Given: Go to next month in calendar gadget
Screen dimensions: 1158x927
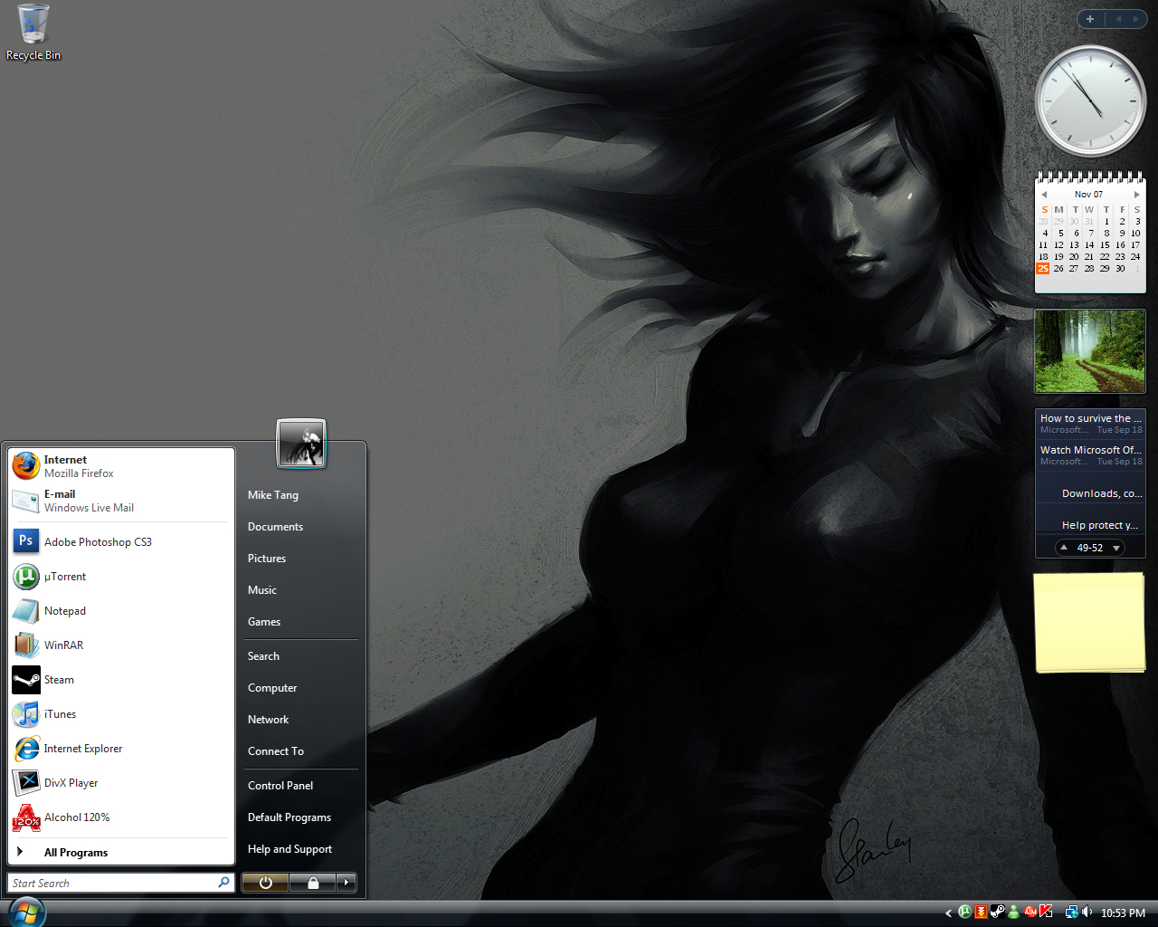Looking at the screenshot, I should [x=1136, y=195].
